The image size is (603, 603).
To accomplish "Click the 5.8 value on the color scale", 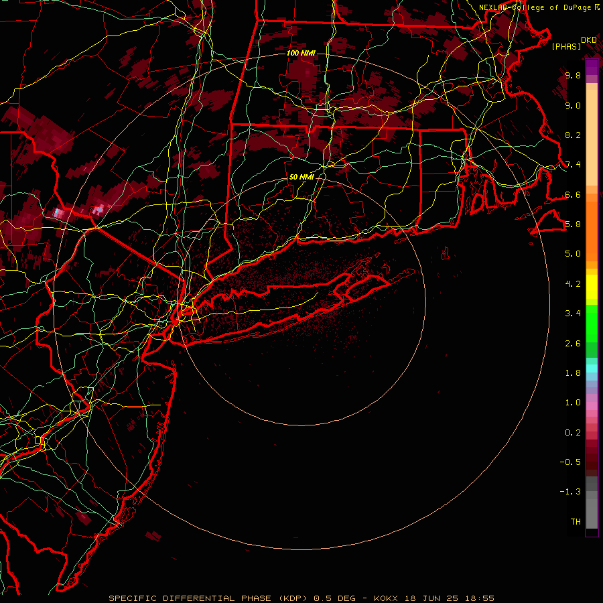I will pyautogui.click(x=573, y=224).
